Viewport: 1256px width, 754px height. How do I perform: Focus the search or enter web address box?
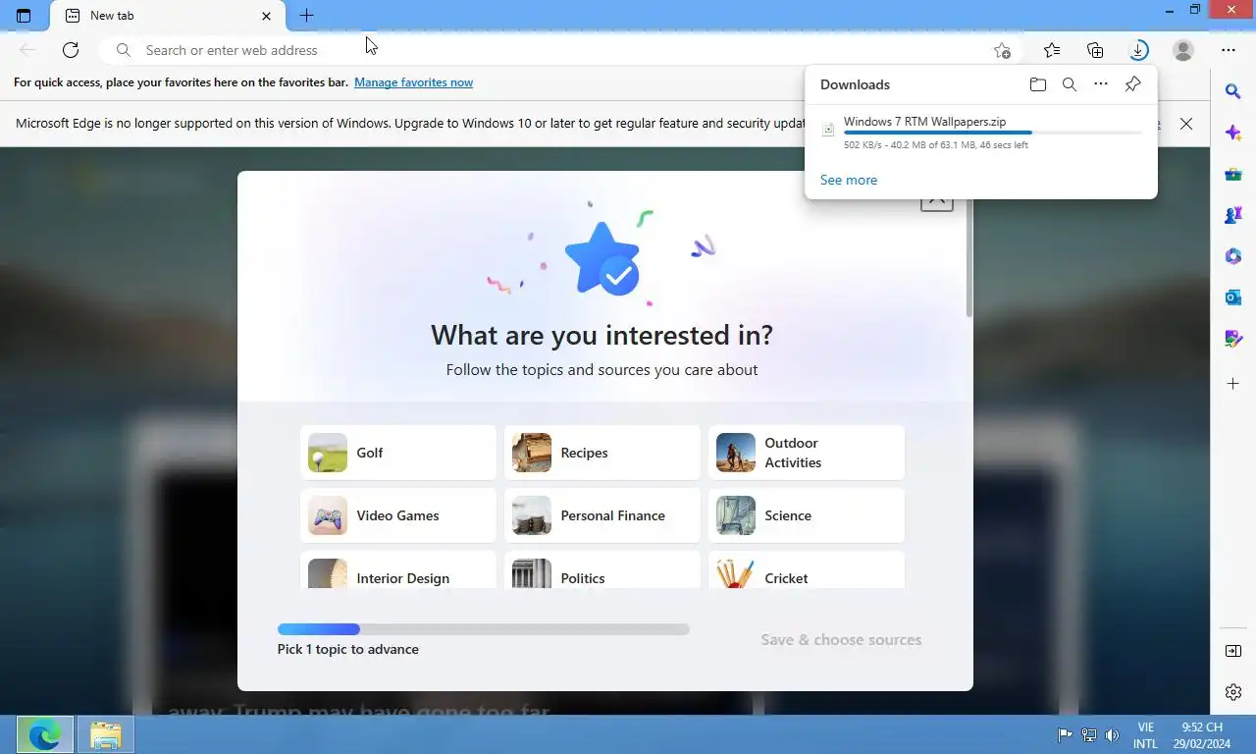pyautogui.click(x=549, y=50)
